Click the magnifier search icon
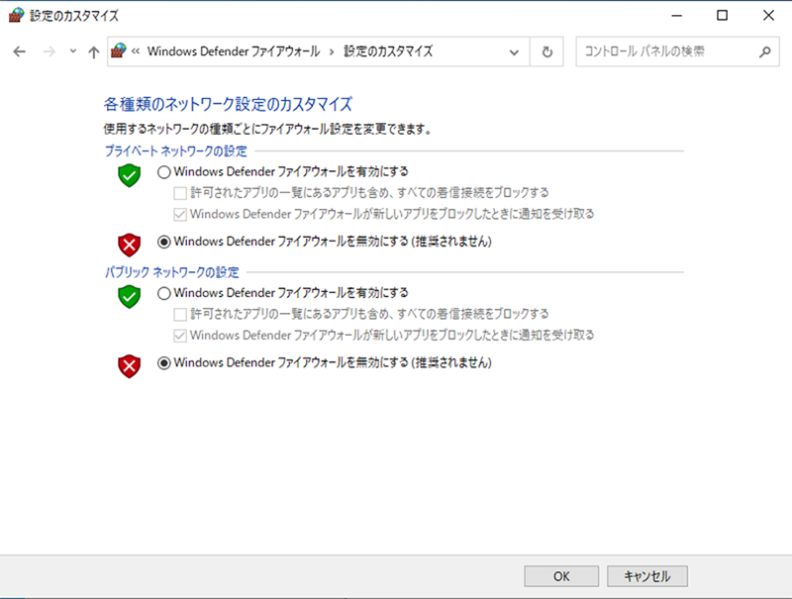The image size is (792, 599). (x=765, y=51)
